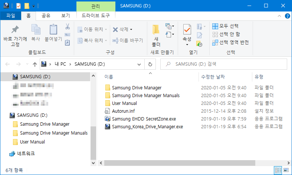Click the Rename icon in the ribbon
Viewport: 292px width, 175px height.
(x=115, y=40)
